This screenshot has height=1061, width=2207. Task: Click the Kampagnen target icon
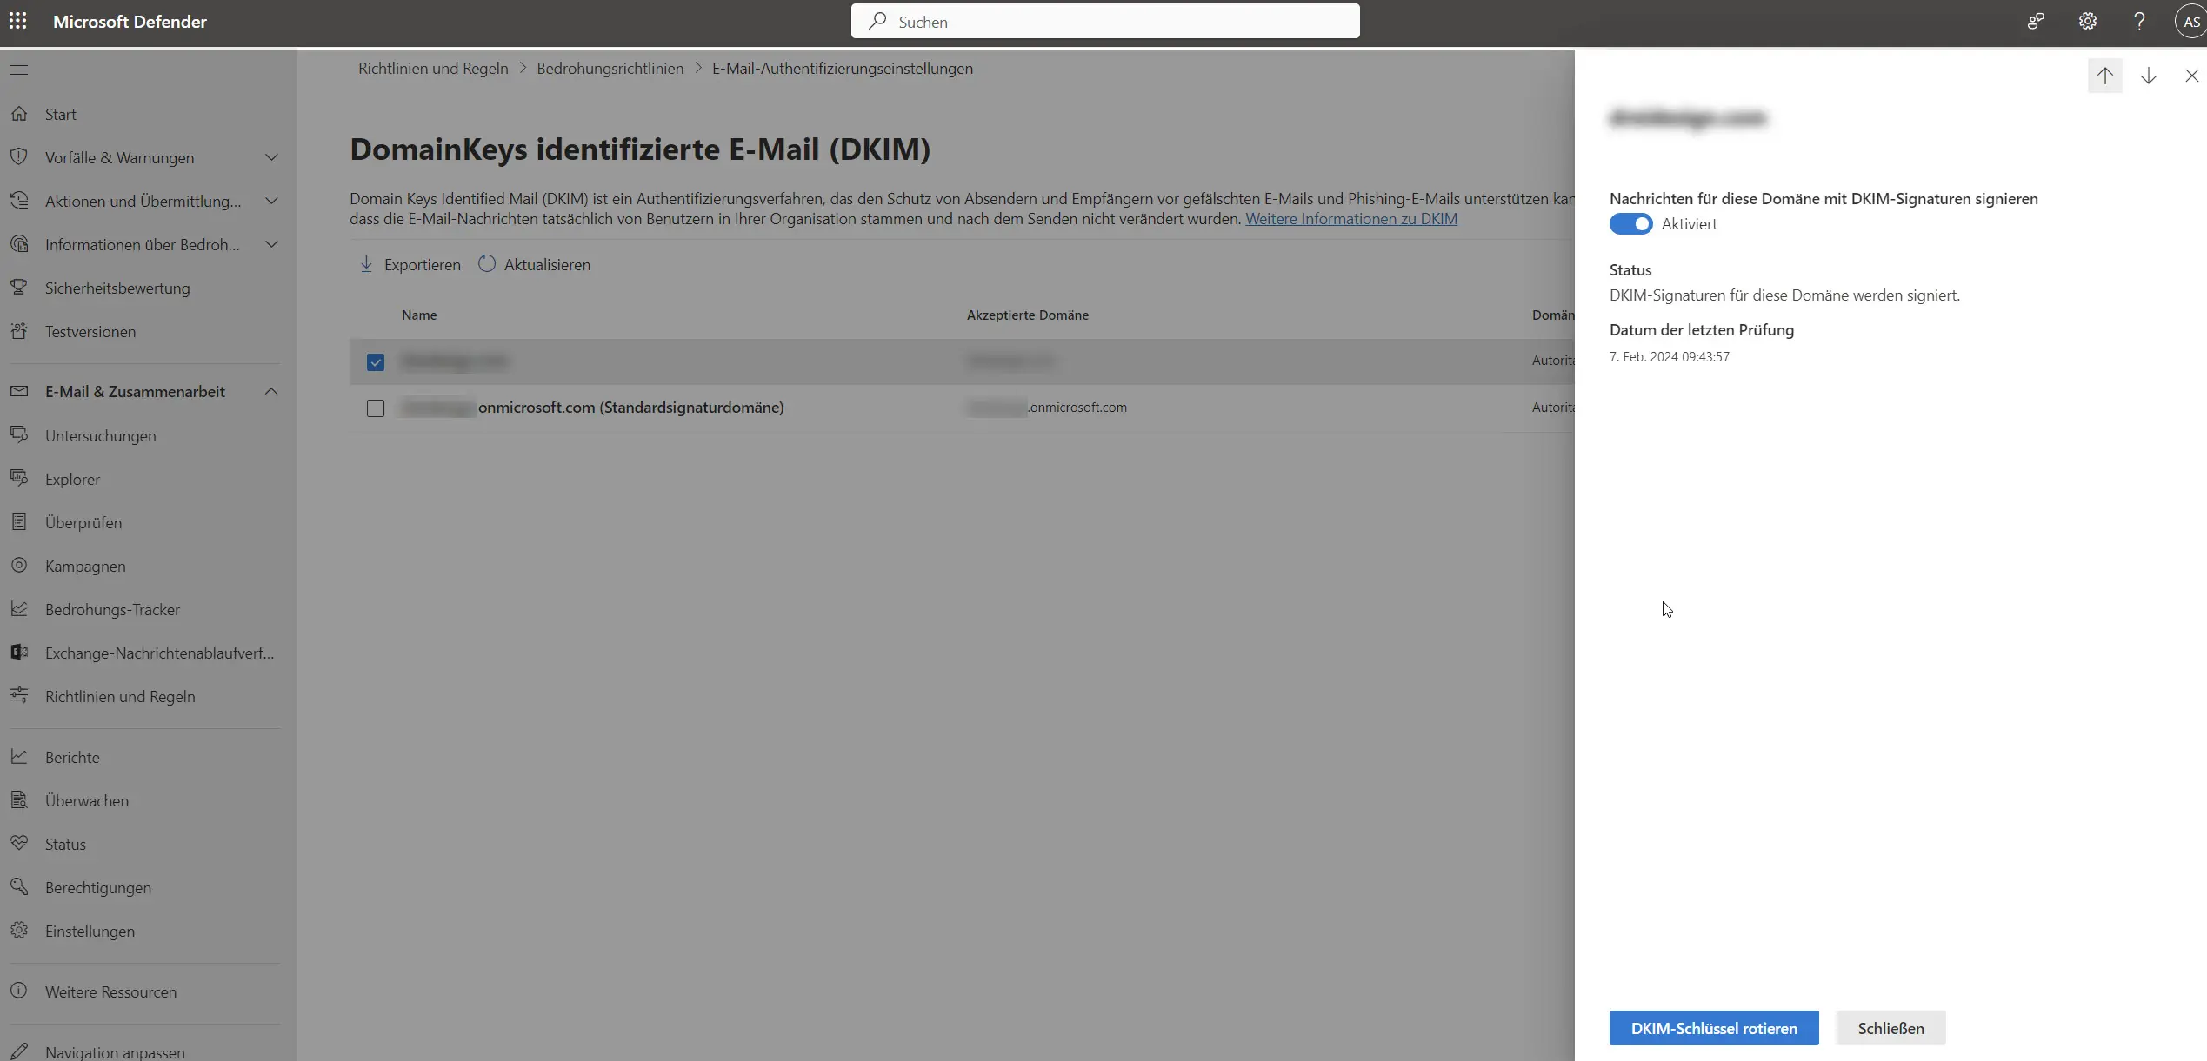tap(19, 566)
